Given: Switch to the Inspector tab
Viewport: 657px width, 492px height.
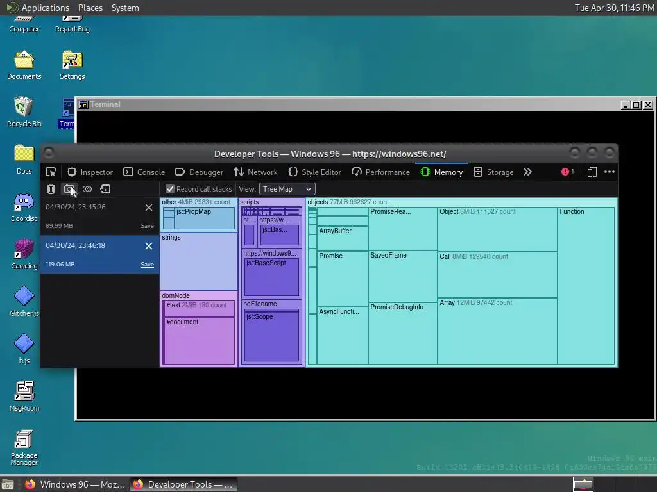Looking at the screenshot, I should coord(90,172).
